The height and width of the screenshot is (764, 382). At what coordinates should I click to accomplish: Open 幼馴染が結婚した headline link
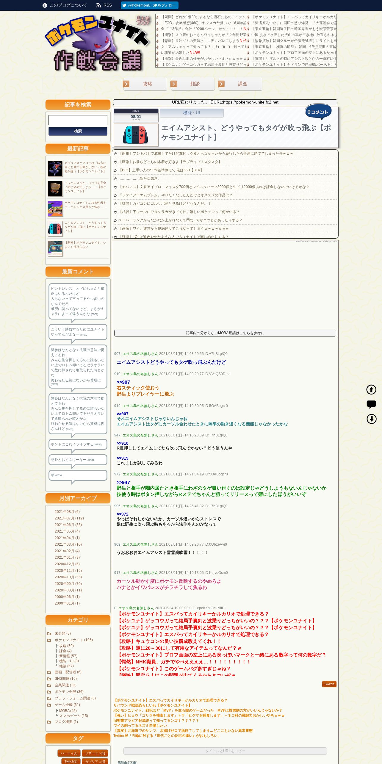tap(175, 53)
